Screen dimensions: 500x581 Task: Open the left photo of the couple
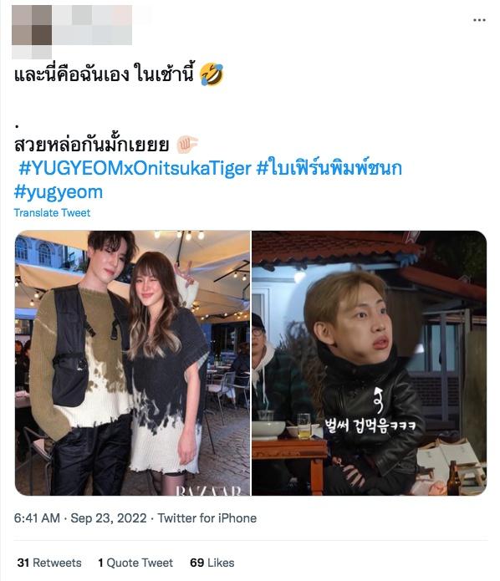(x=132, y=363)
